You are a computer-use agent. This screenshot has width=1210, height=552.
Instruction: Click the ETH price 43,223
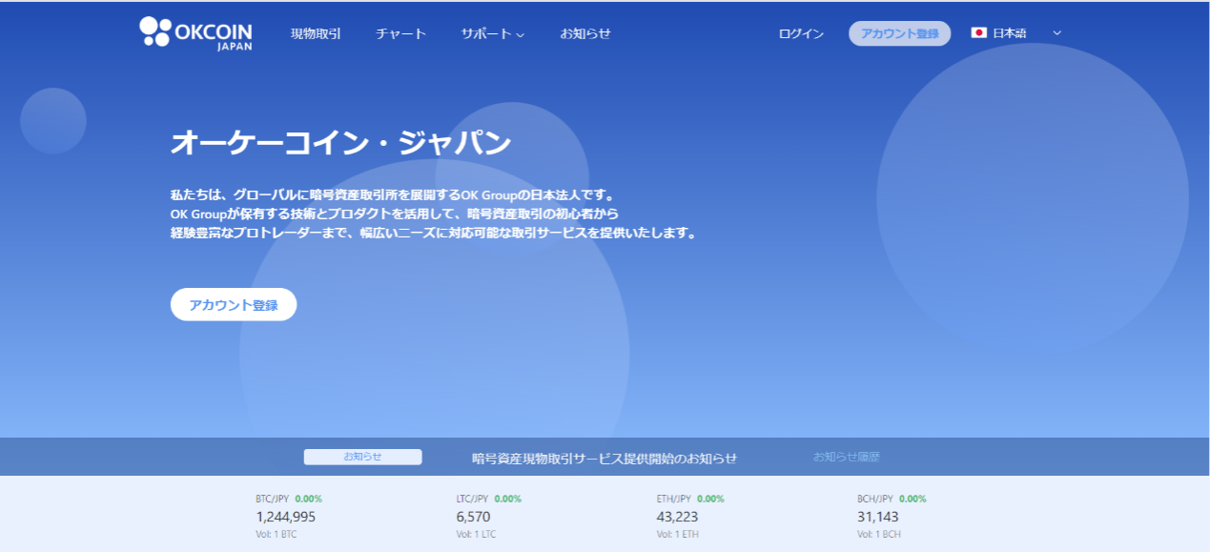click(678, 517)
